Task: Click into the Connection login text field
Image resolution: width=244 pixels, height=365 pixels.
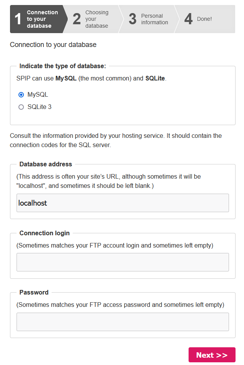Action: (122, 262)
